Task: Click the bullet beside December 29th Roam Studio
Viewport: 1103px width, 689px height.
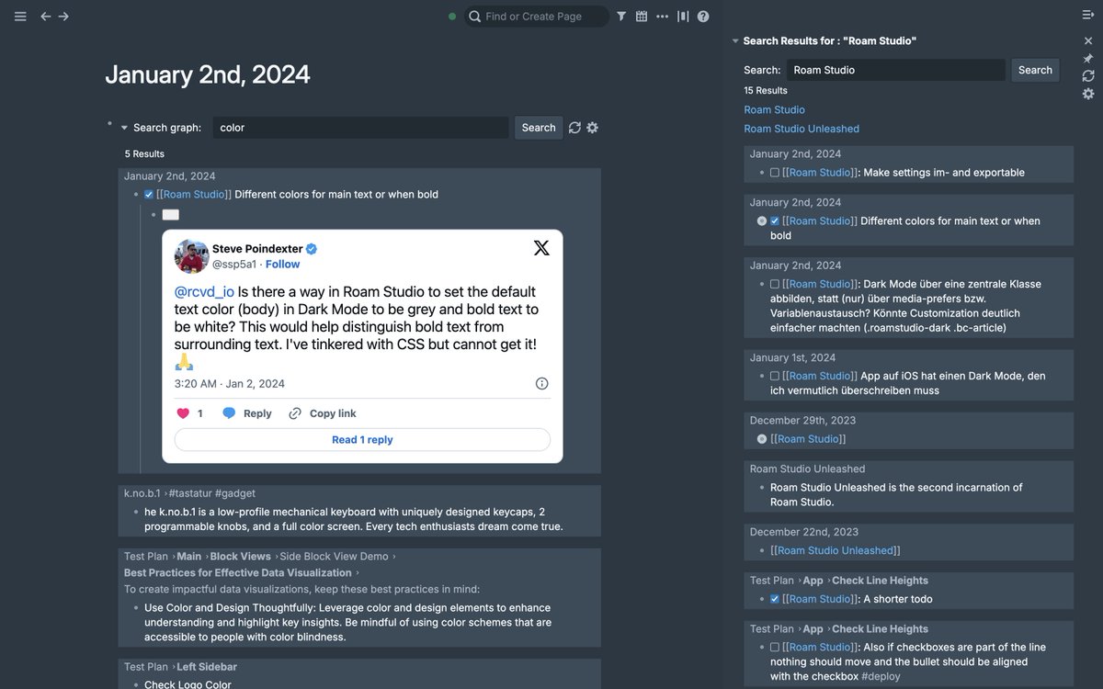Action: click(761, 439)
